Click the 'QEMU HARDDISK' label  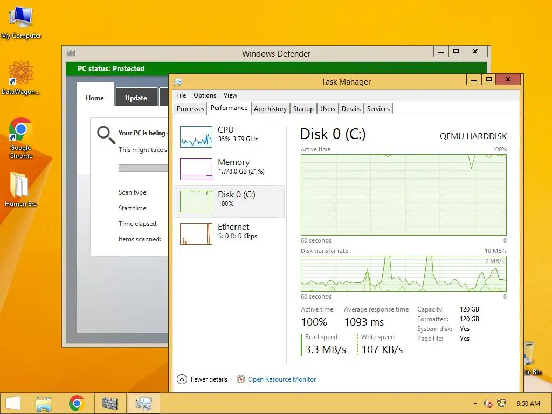pos(473,136)
